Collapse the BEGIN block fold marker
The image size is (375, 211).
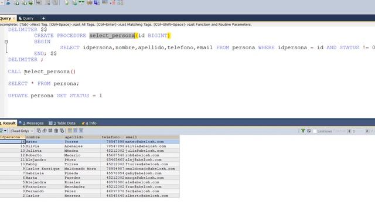coord(6,42)
